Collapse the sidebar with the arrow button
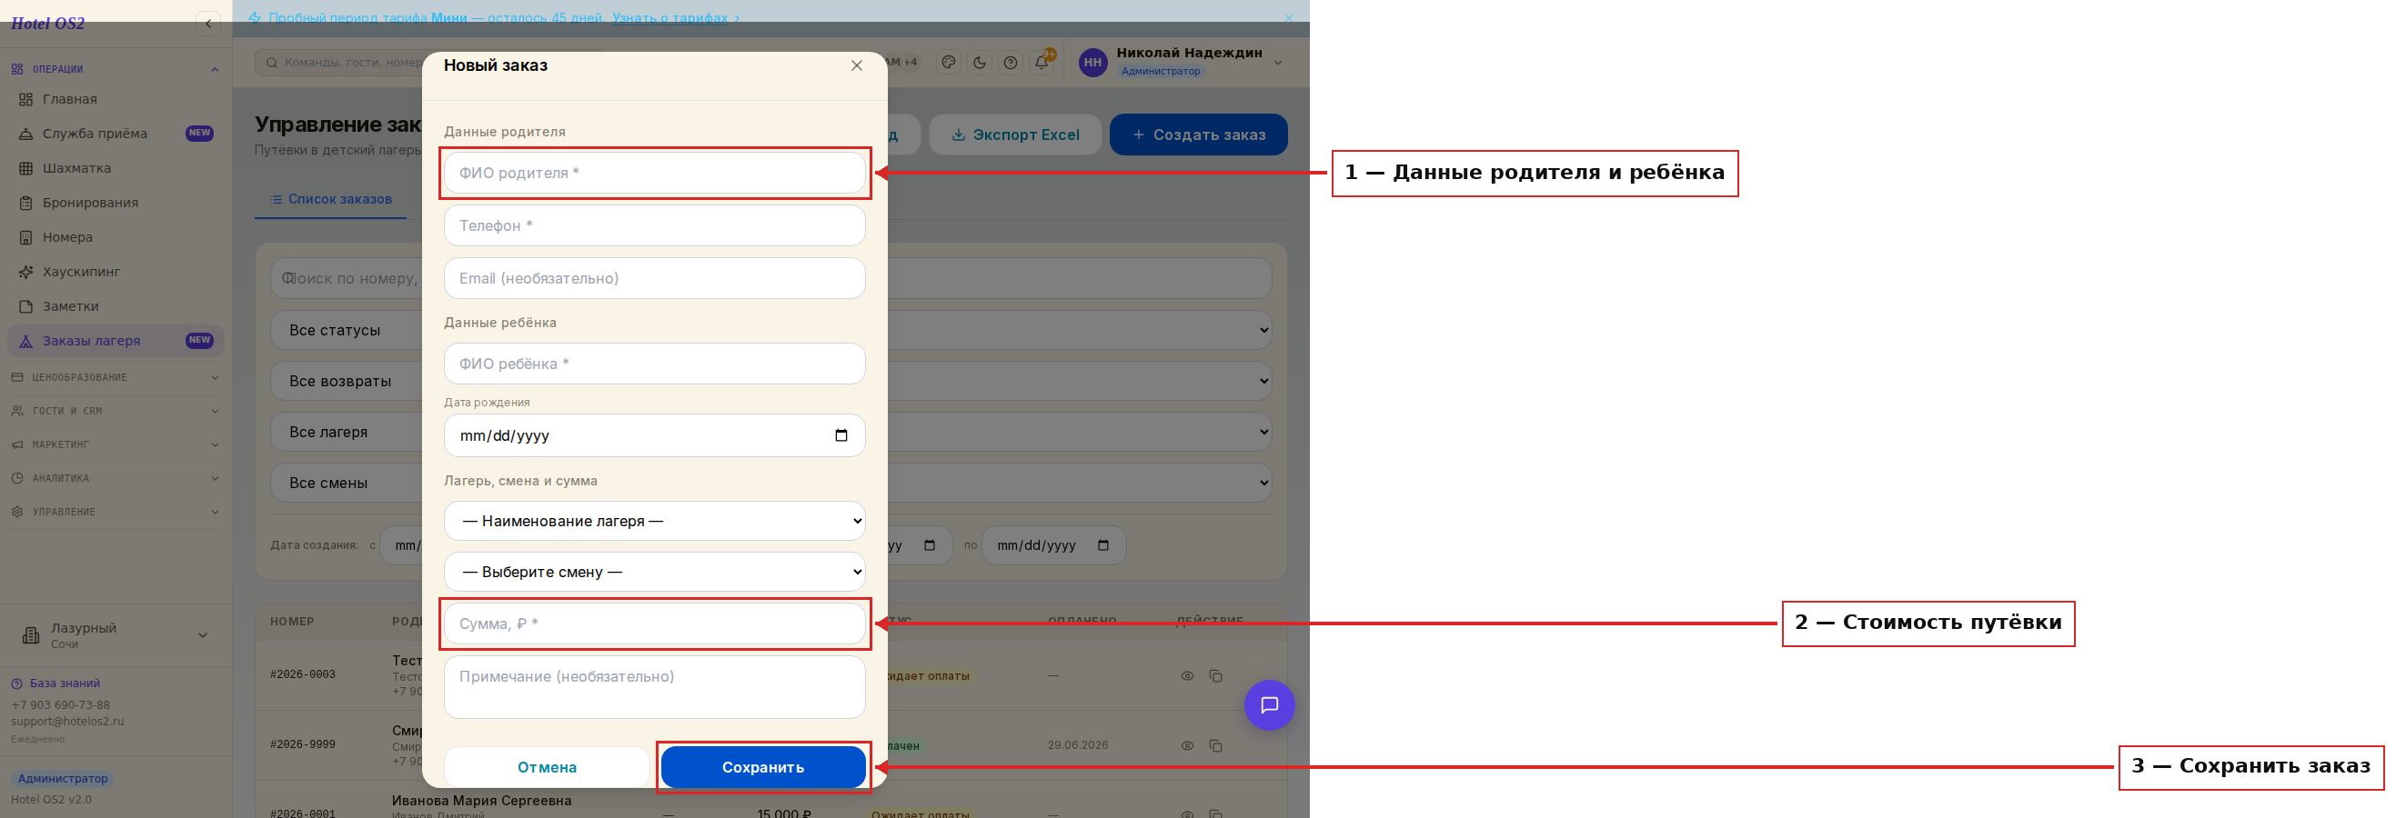Viewport: 2406px width, 818px height. tap(207, 25)
